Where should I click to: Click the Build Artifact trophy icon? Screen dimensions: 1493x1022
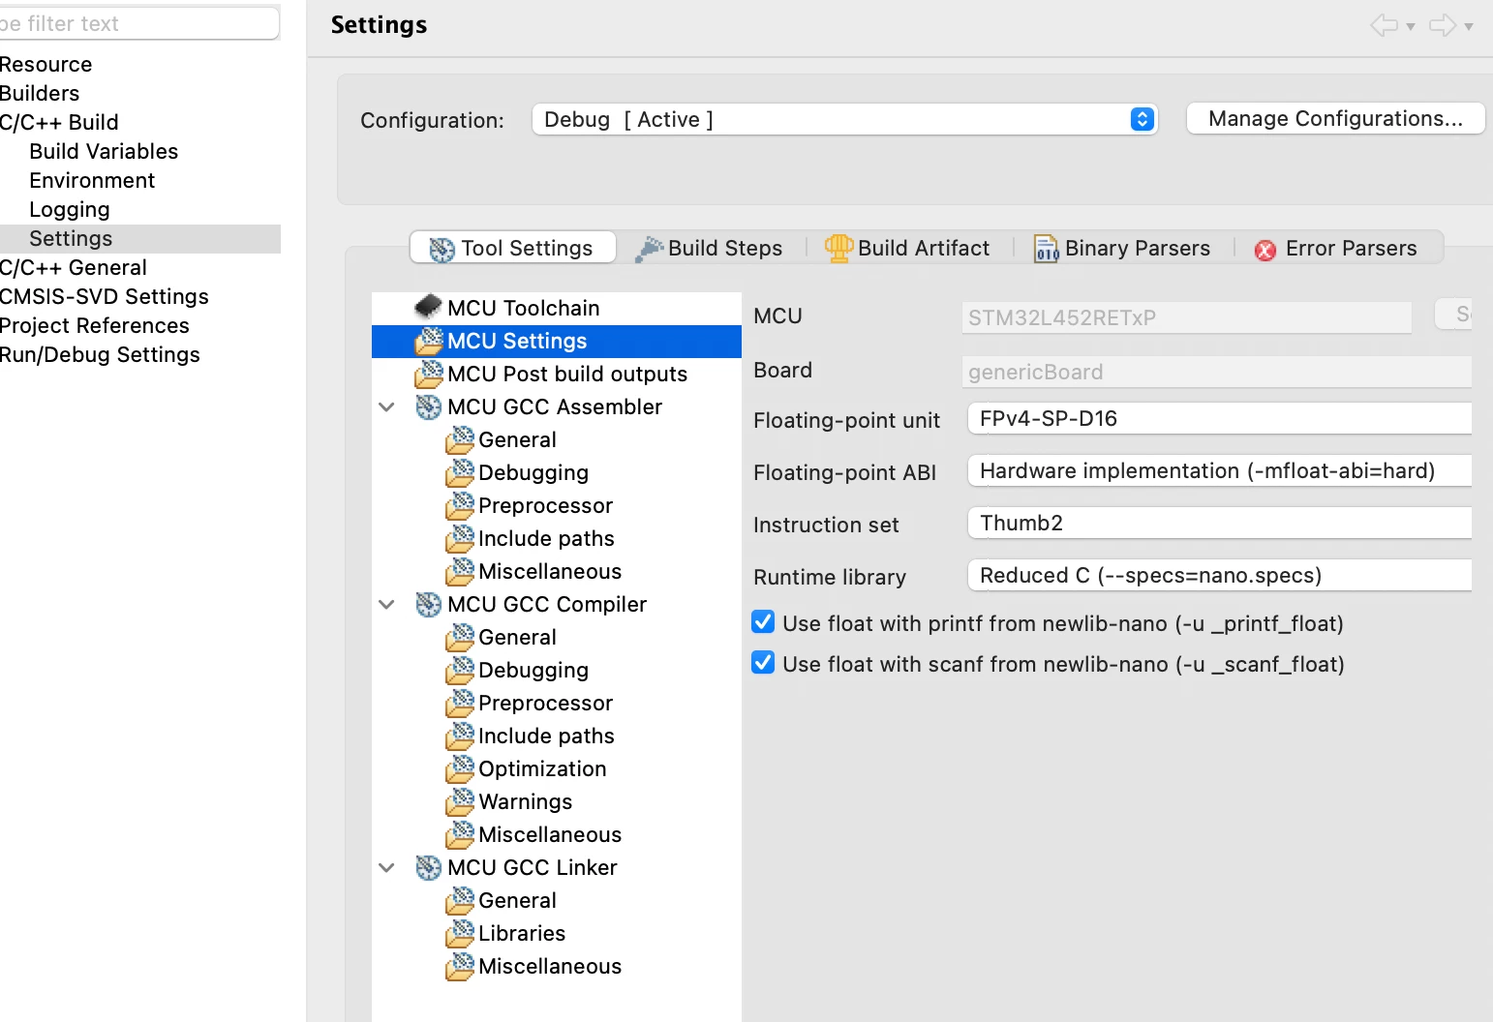point(838,248)
